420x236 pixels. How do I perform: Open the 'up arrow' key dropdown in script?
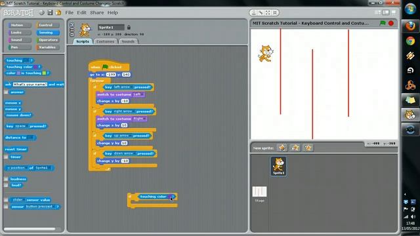(x=122, y=136)
